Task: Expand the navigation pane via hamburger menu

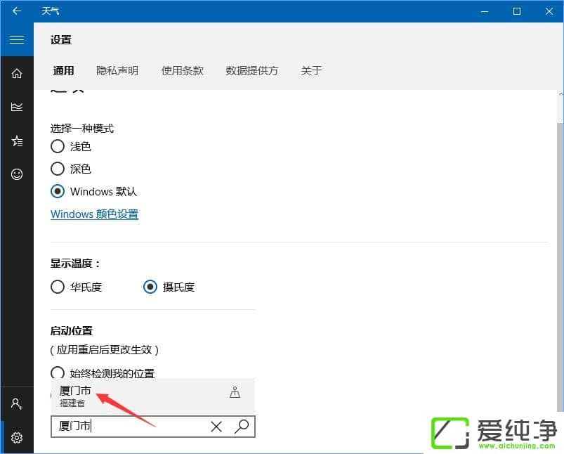Action: tap(16, 39)
